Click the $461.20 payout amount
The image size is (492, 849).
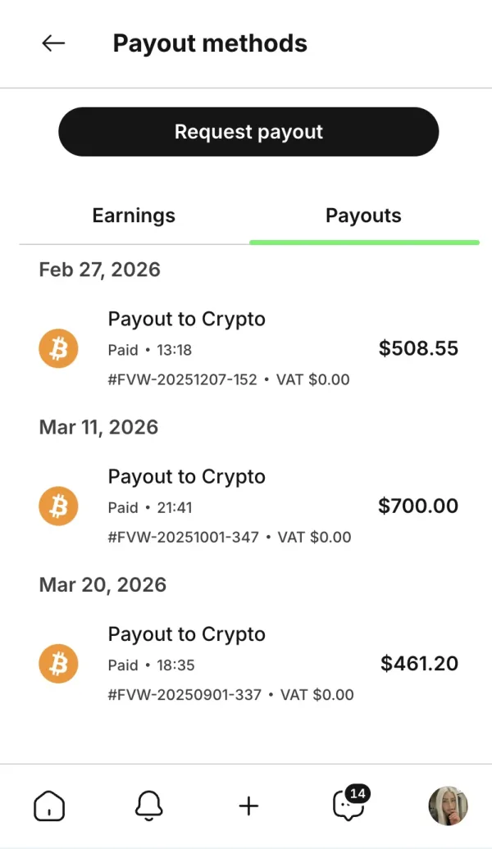coord(419,664)
